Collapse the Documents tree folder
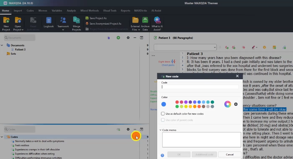This screenshot has height=159, width=293. [x=2, y=45]
